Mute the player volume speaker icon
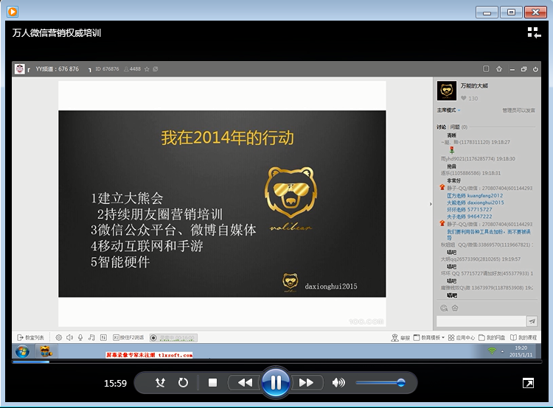The image size is (553, 408). 338,383
